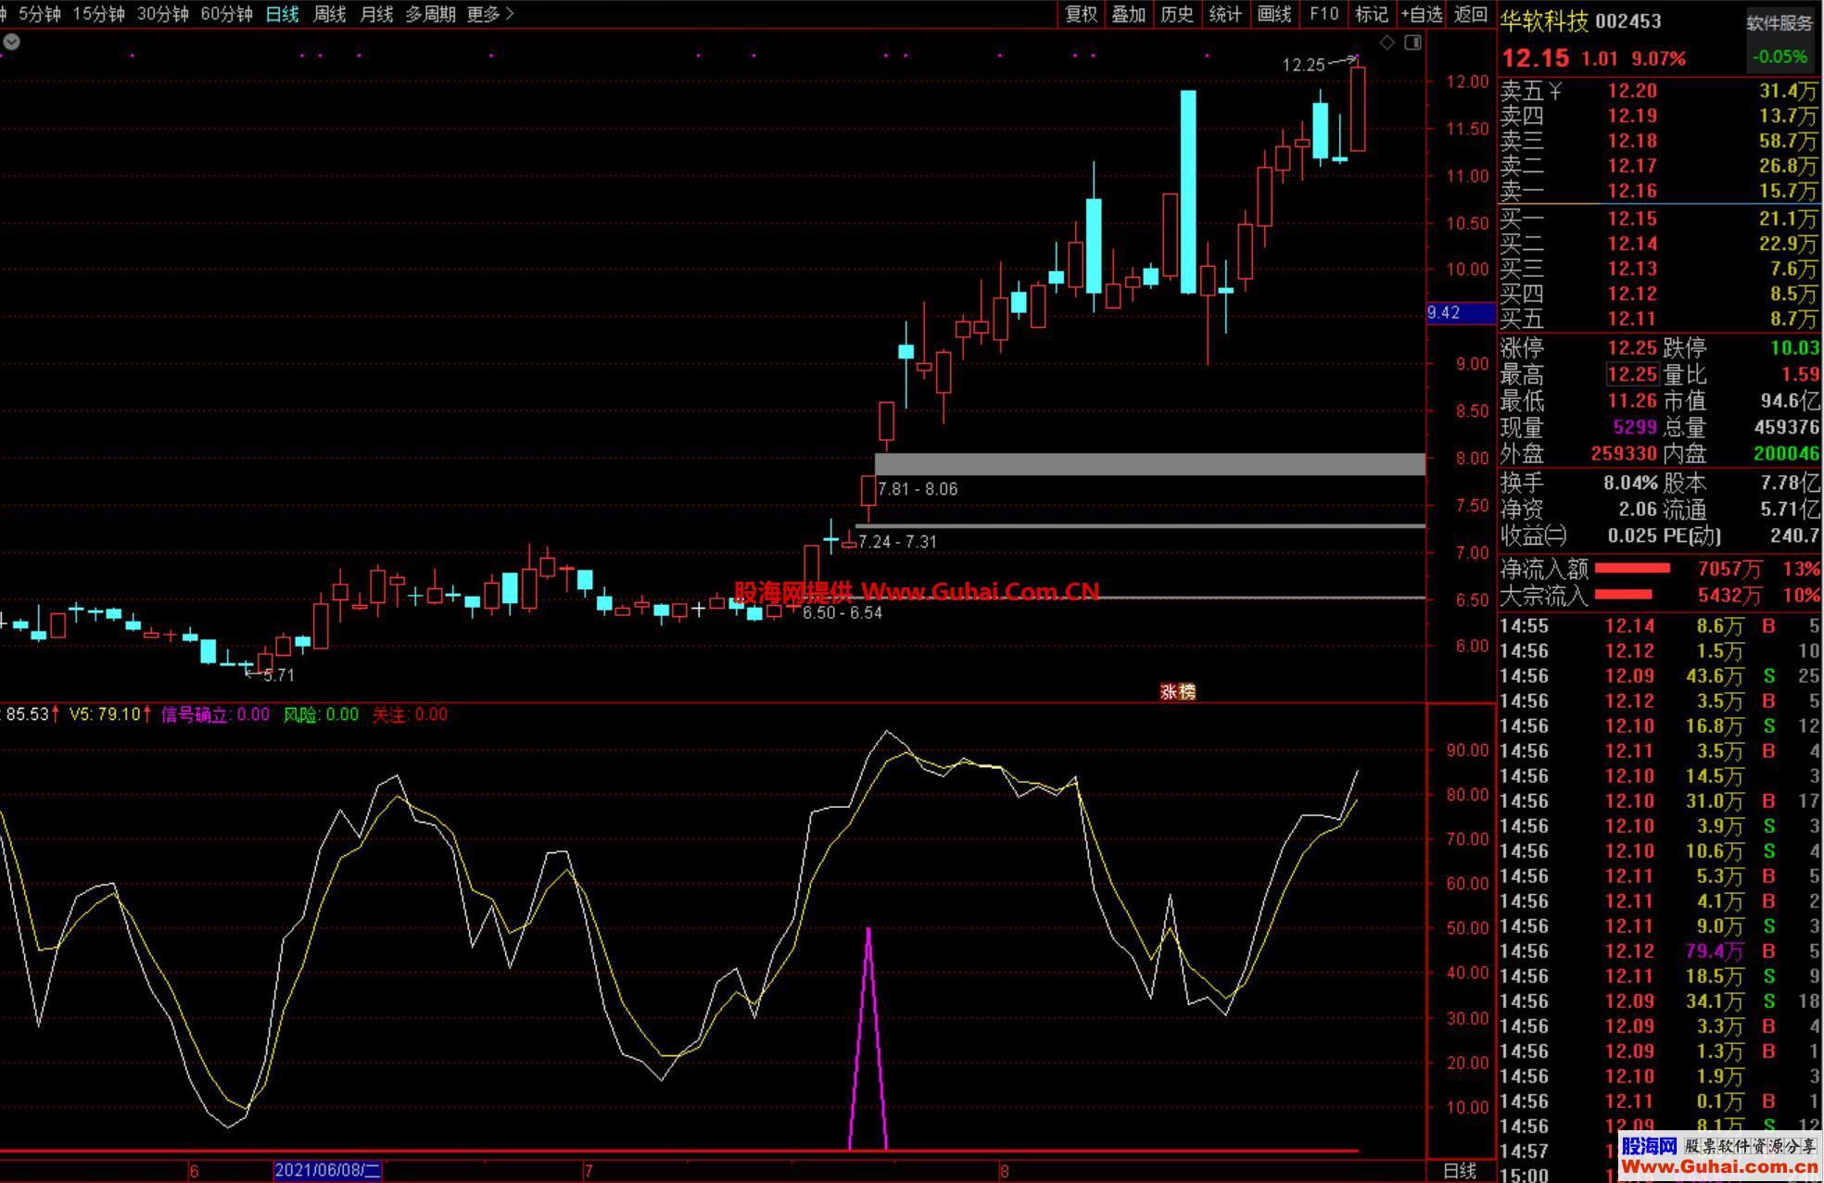Screen dimensions: 1824x1183
Task: Expand the 更多 periods menu
Action: point(489,14)
